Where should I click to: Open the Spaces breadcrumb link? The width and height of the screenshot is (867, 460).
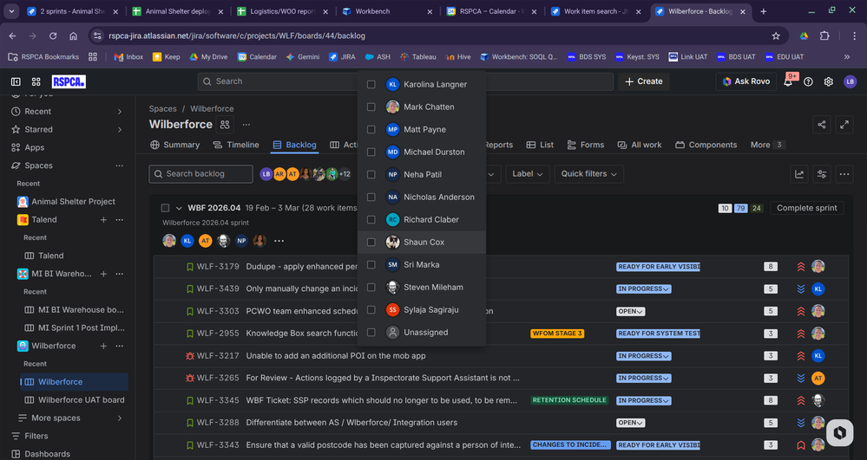(162, 109)
